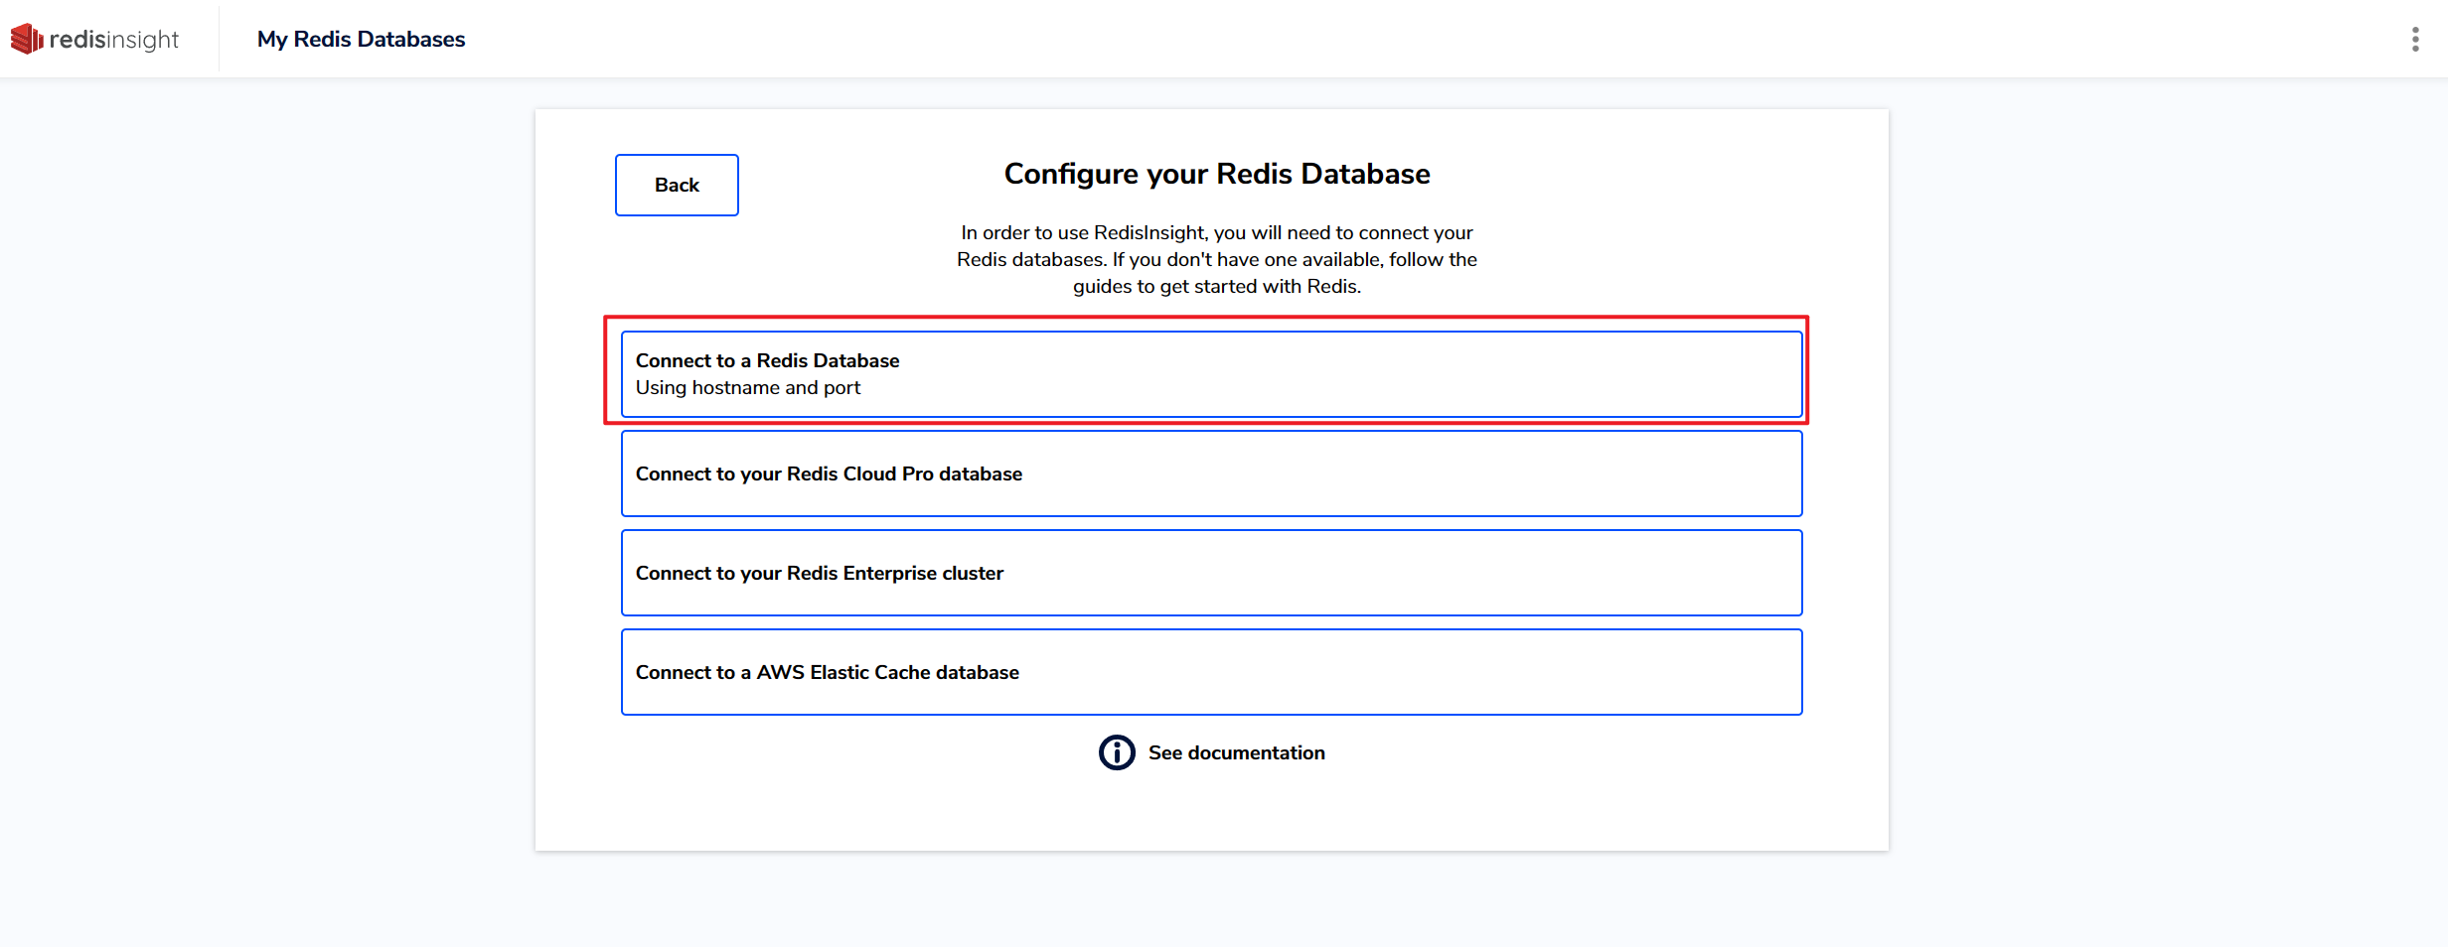This screenshot has width=2448, height=947.
Task: Click the info icon beside See documentation
Action: pos(1117,752)
